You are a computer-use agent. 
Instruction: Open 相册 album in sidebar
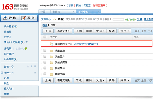6,94
